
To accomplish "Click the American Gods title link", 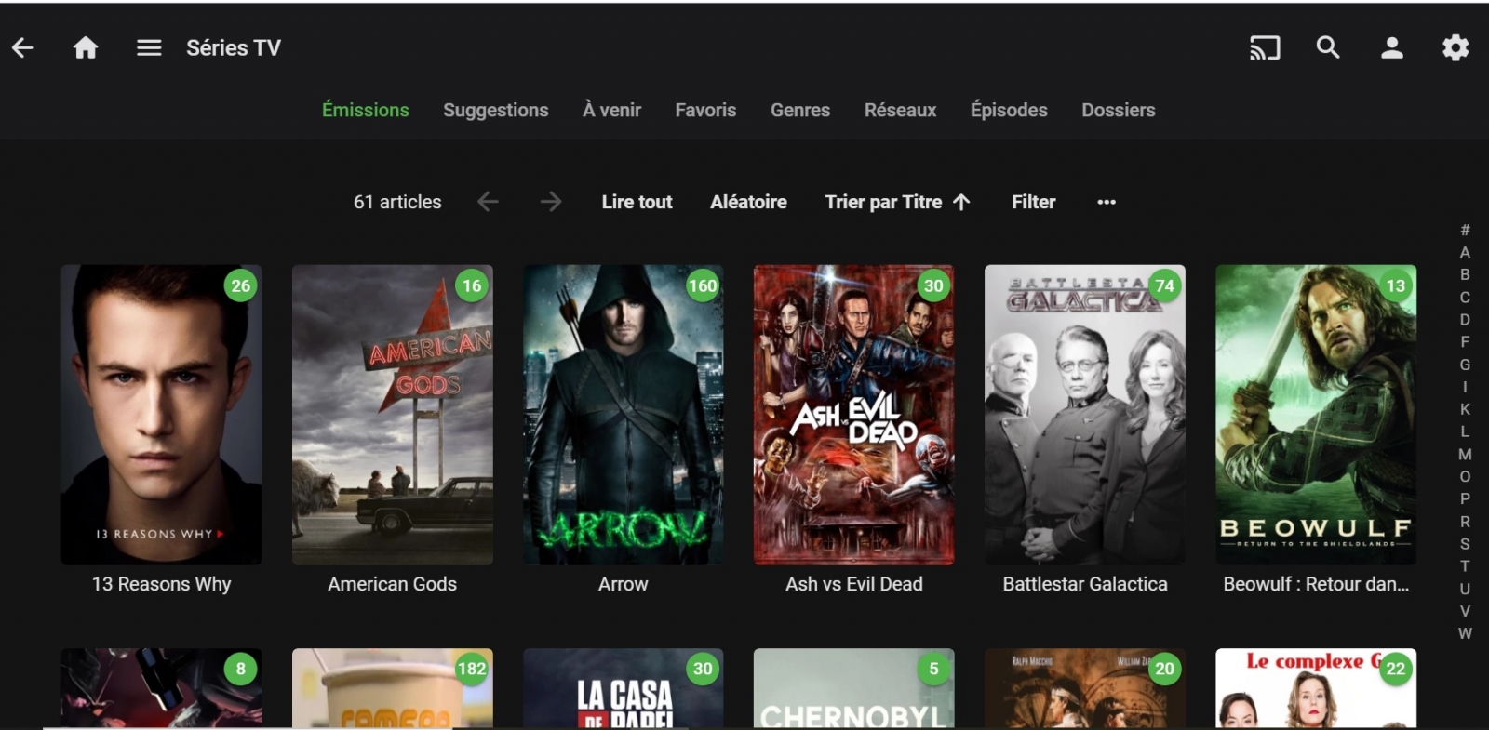I will [393, 584].
